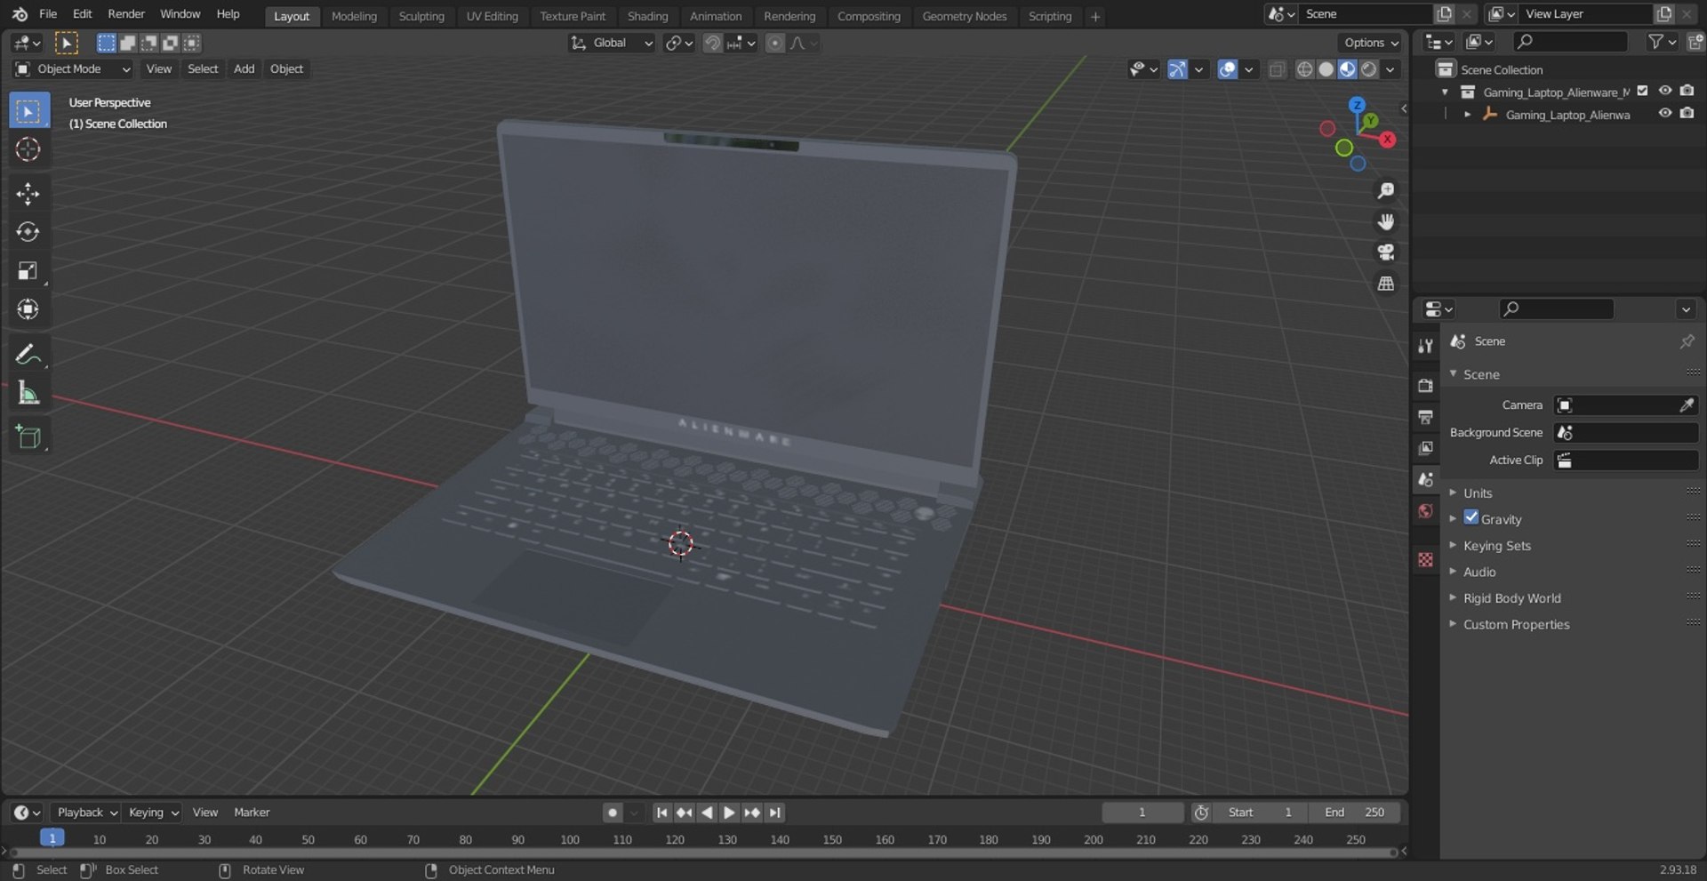Toggle X-ray display

point(1277,69)
